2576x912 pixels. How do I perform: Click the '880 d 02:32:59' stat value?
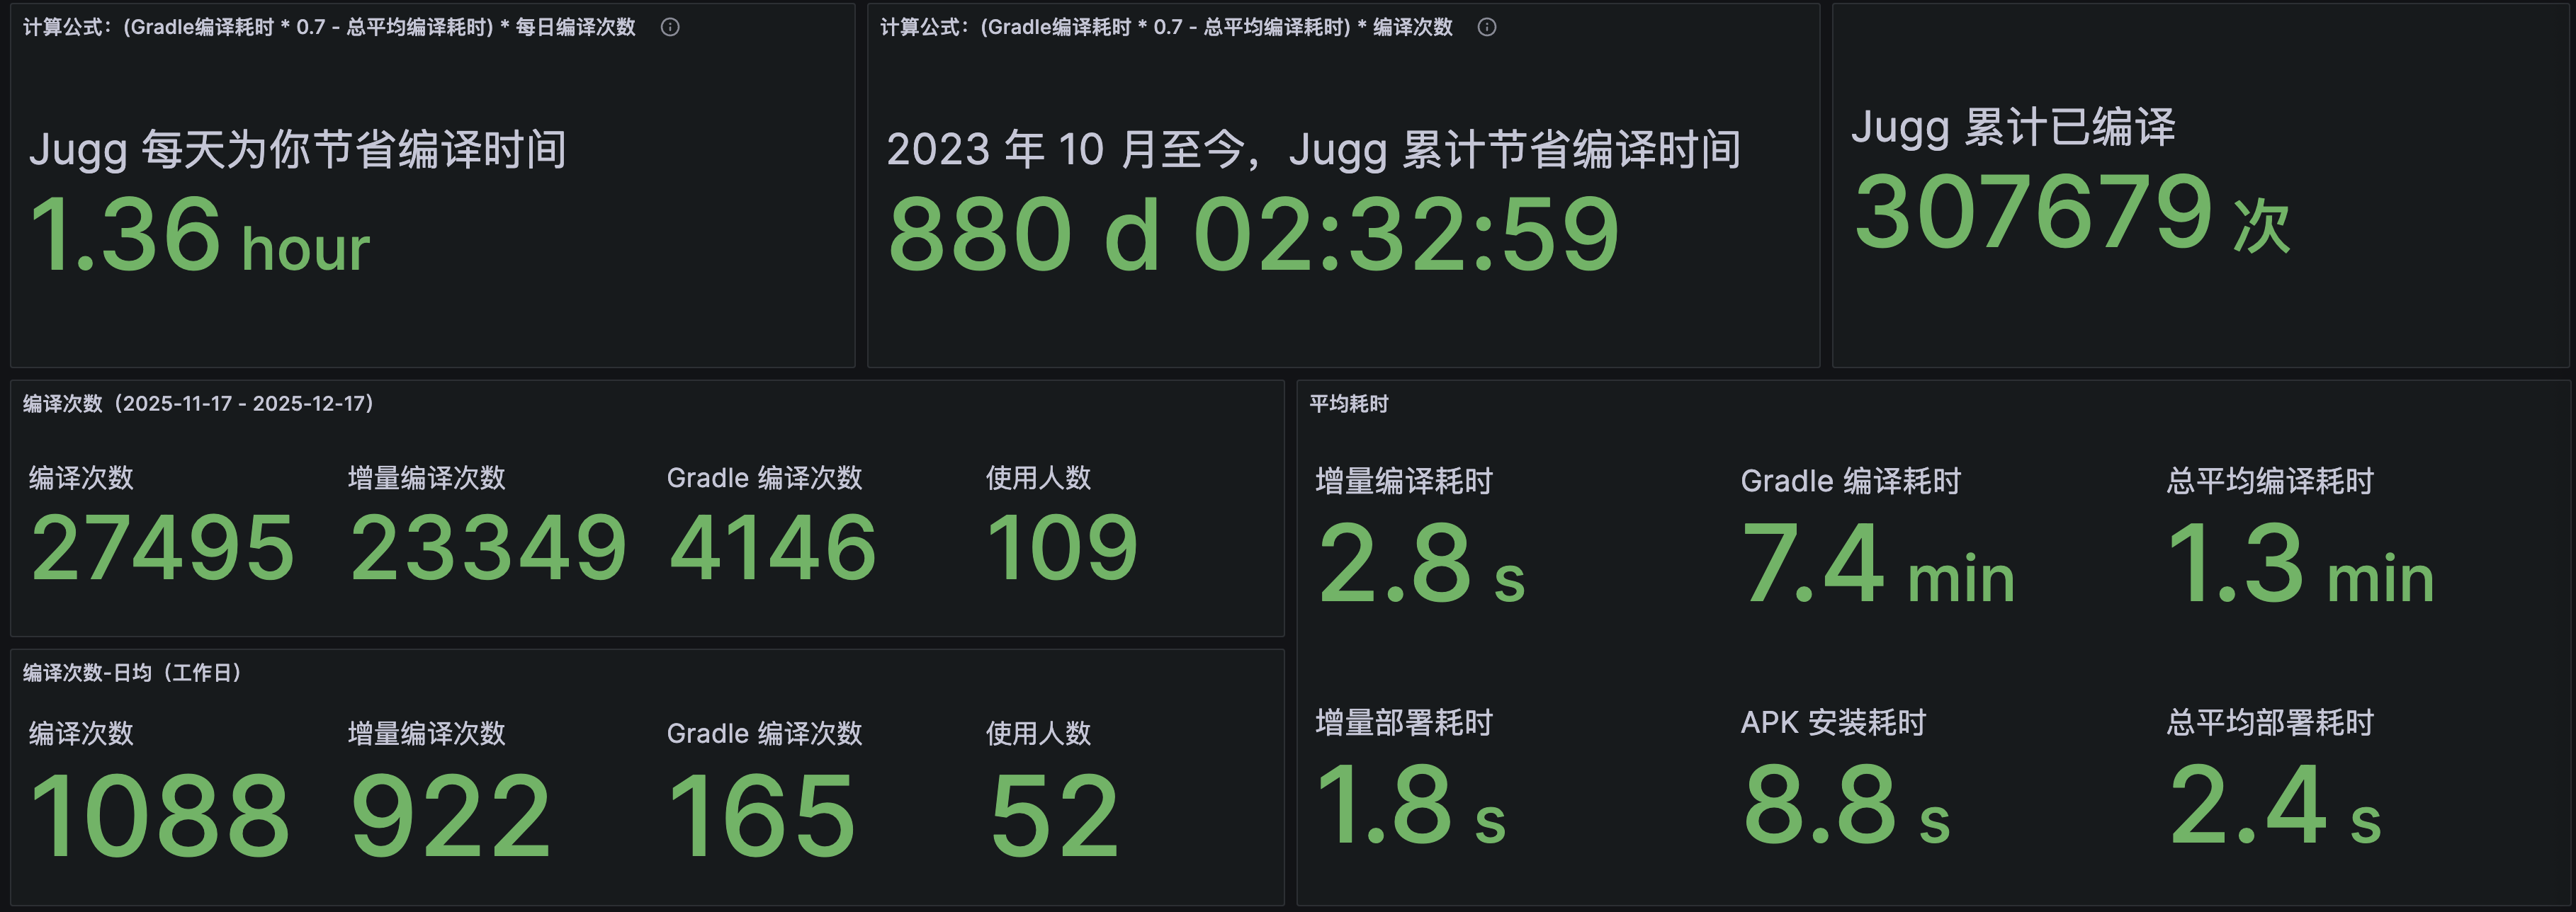(1253, 235)
